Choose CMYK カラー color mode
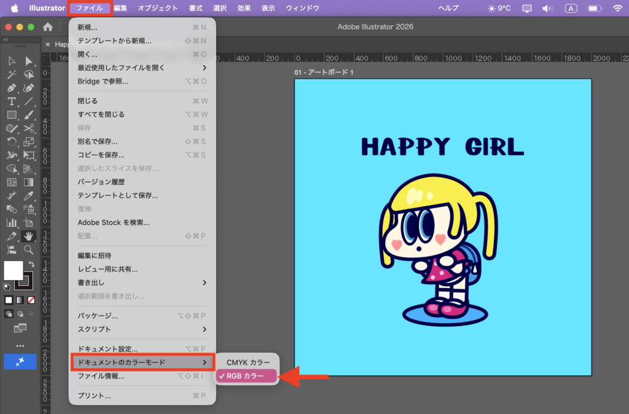Viewport: 629px width, 414px height. click(248, 362)
